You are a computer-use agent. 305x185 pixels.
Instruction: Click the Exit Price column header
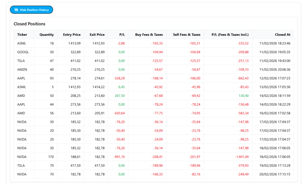(97, 34)
